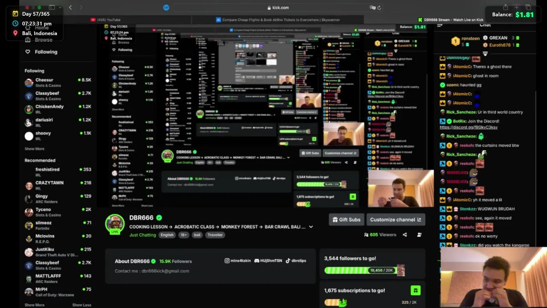547x308 pixels.
Task: Click the DBR666 live avatar
Action: click(x=115, y=224)
